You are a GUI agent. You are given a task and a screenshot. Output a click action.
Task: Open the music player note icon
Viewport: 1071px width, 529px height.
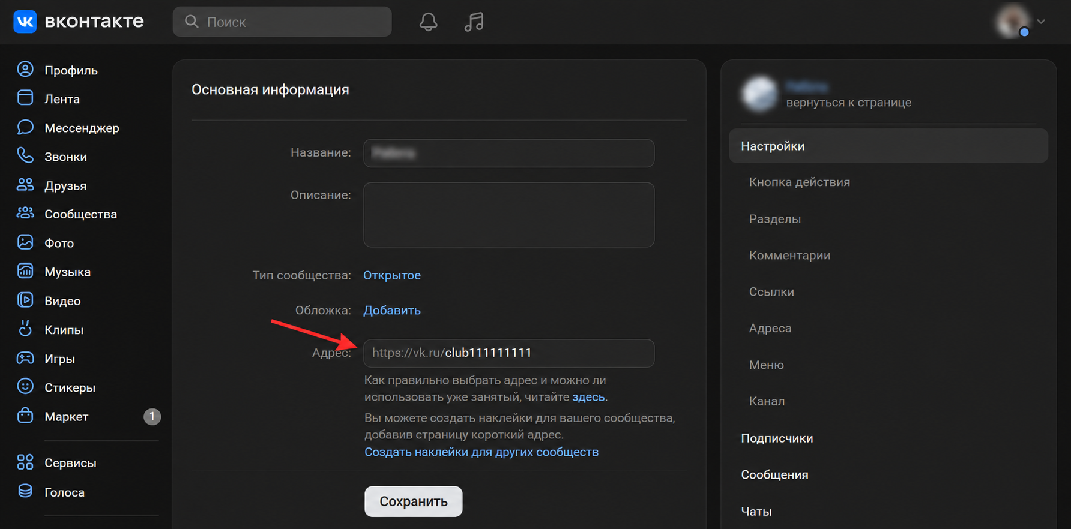coord(474,22)
